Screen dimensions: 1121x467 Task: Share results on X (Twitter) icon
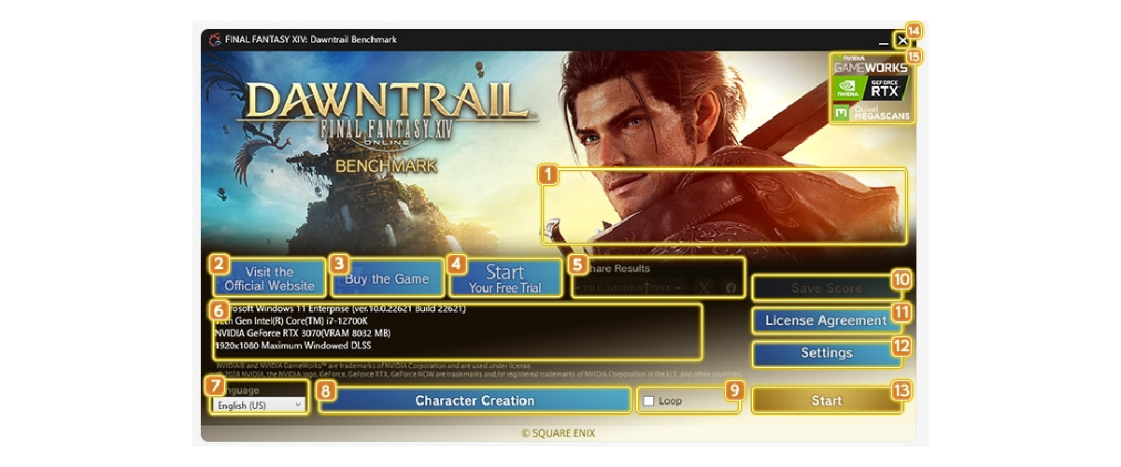703,288
